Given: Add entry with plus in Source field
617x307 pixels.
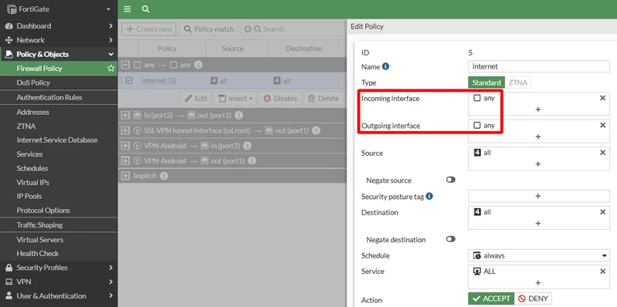Looking at the screenshot, I should point(538,164).
